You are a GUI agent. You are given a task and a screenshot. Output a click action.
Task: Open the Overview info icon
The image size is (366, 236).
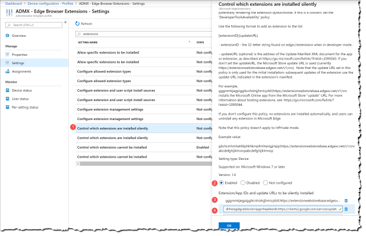(x=8, y=36)
